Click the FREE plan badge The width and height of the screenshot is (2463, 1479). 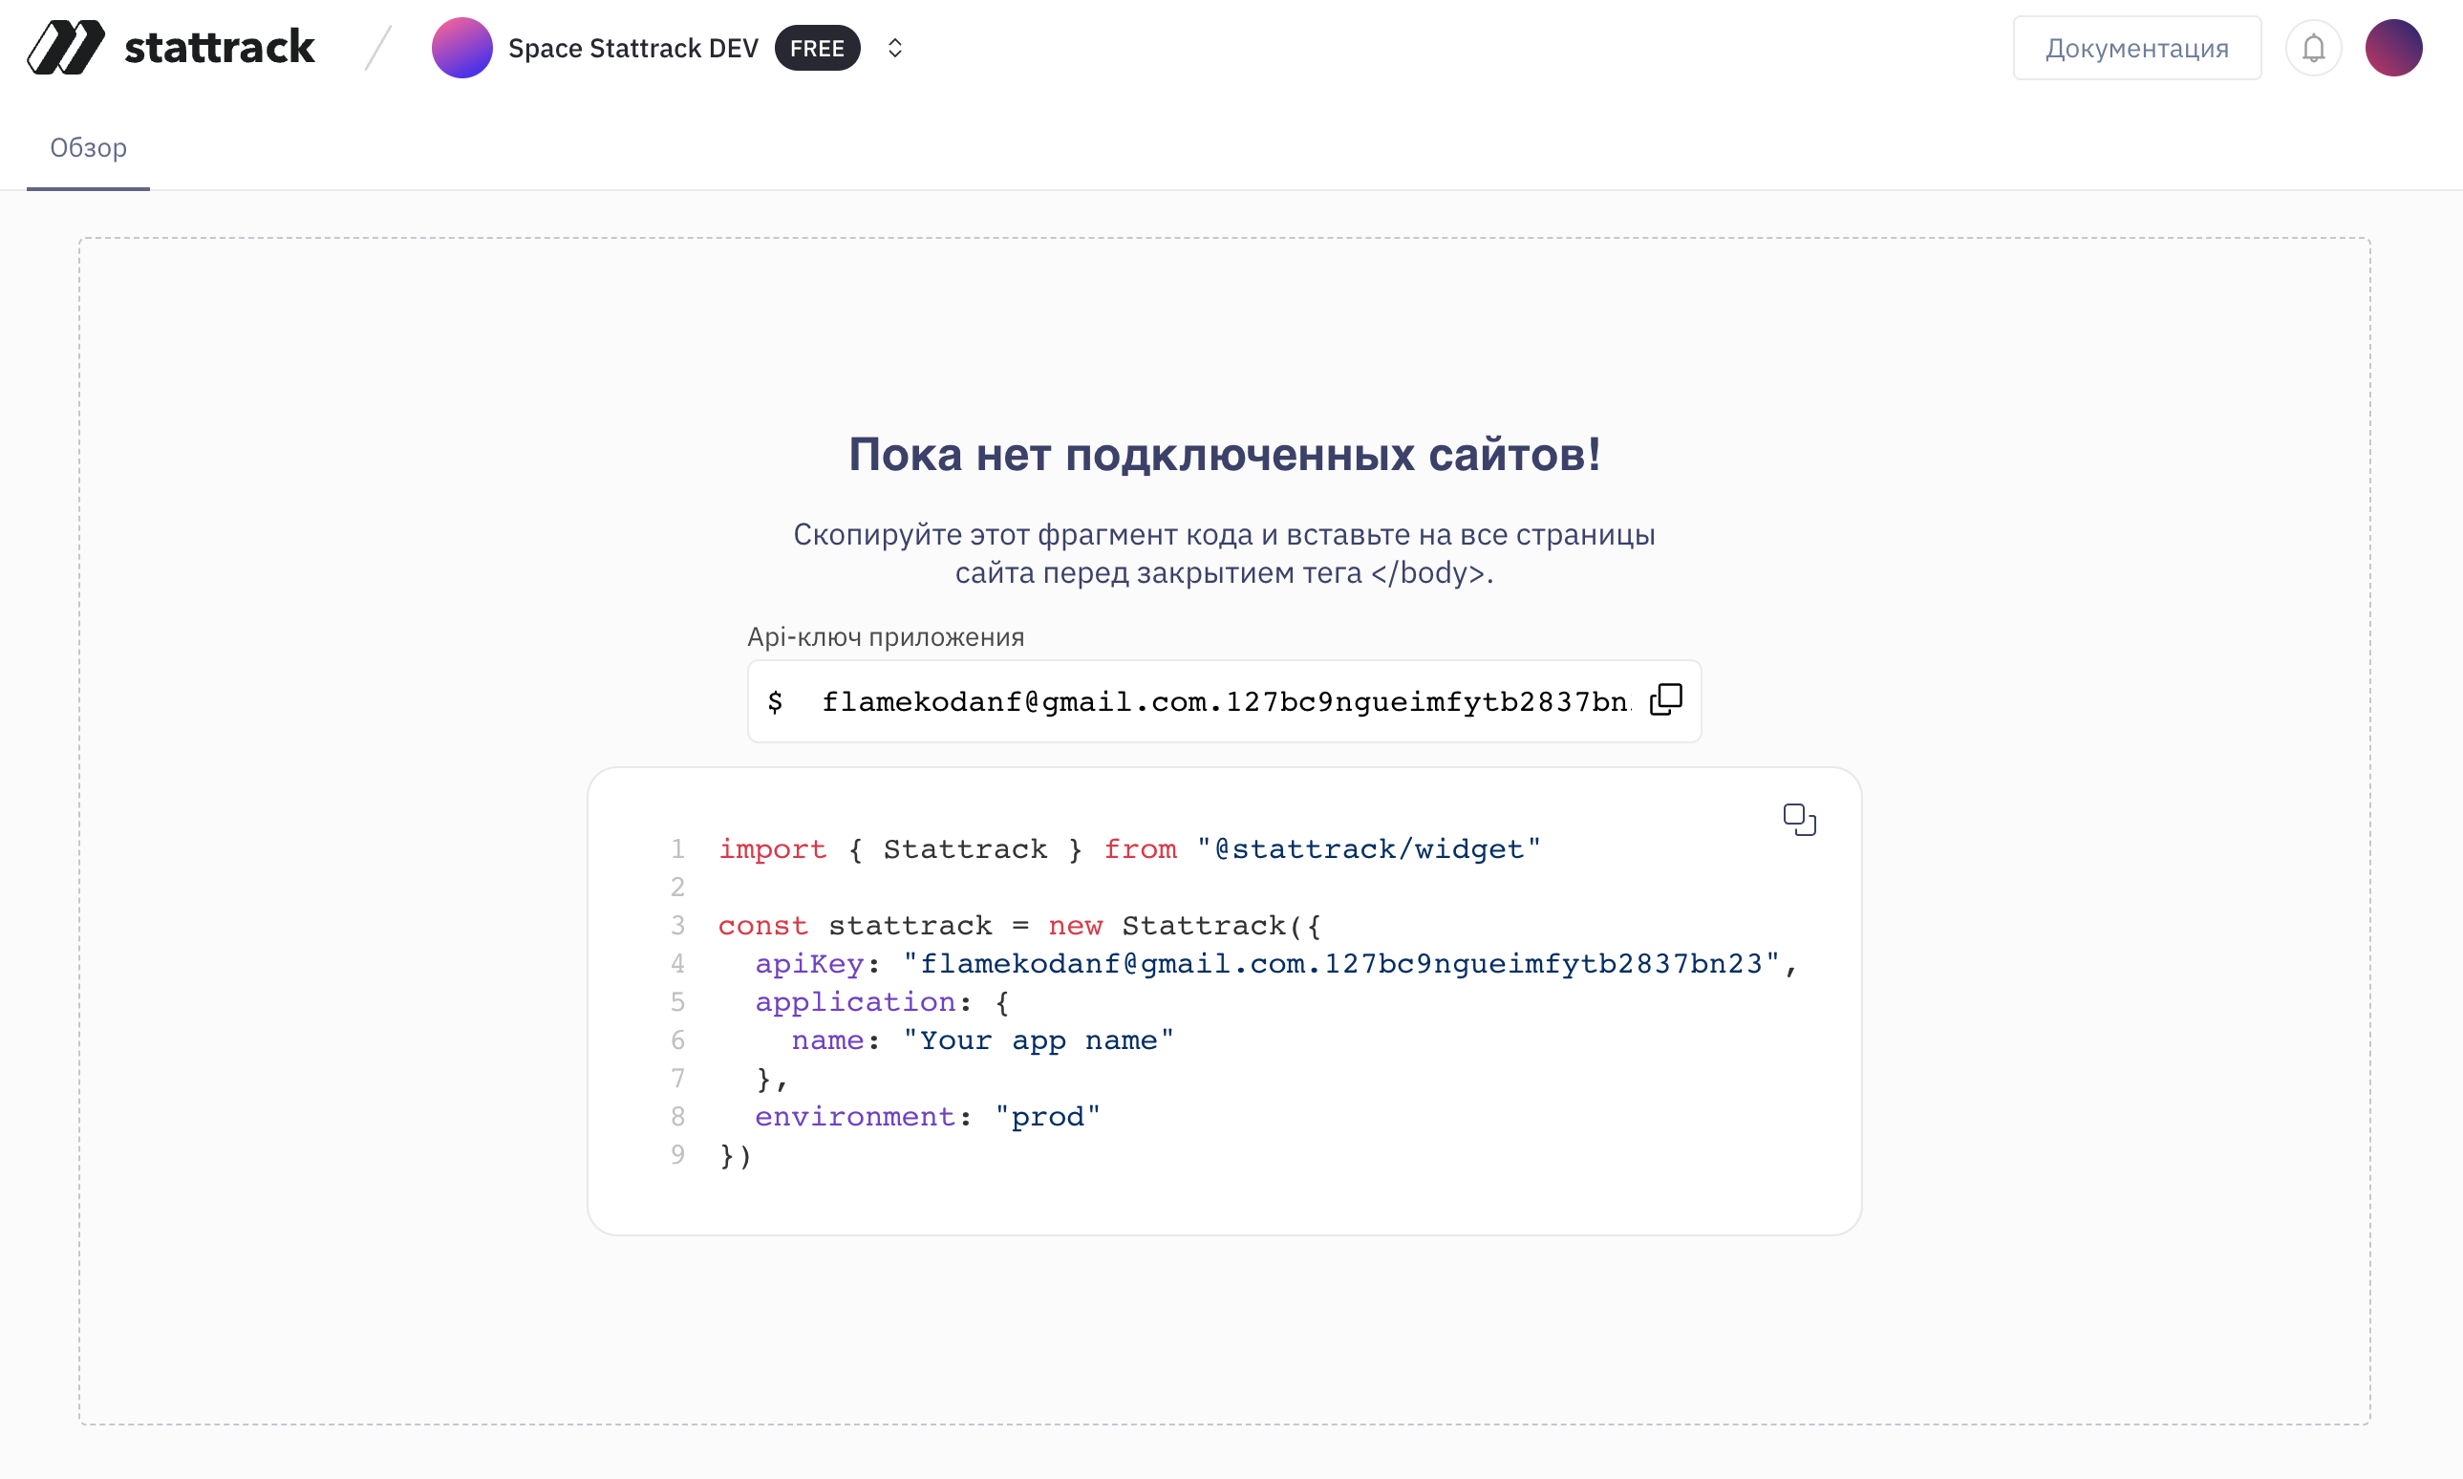click(x=817, y=47)
